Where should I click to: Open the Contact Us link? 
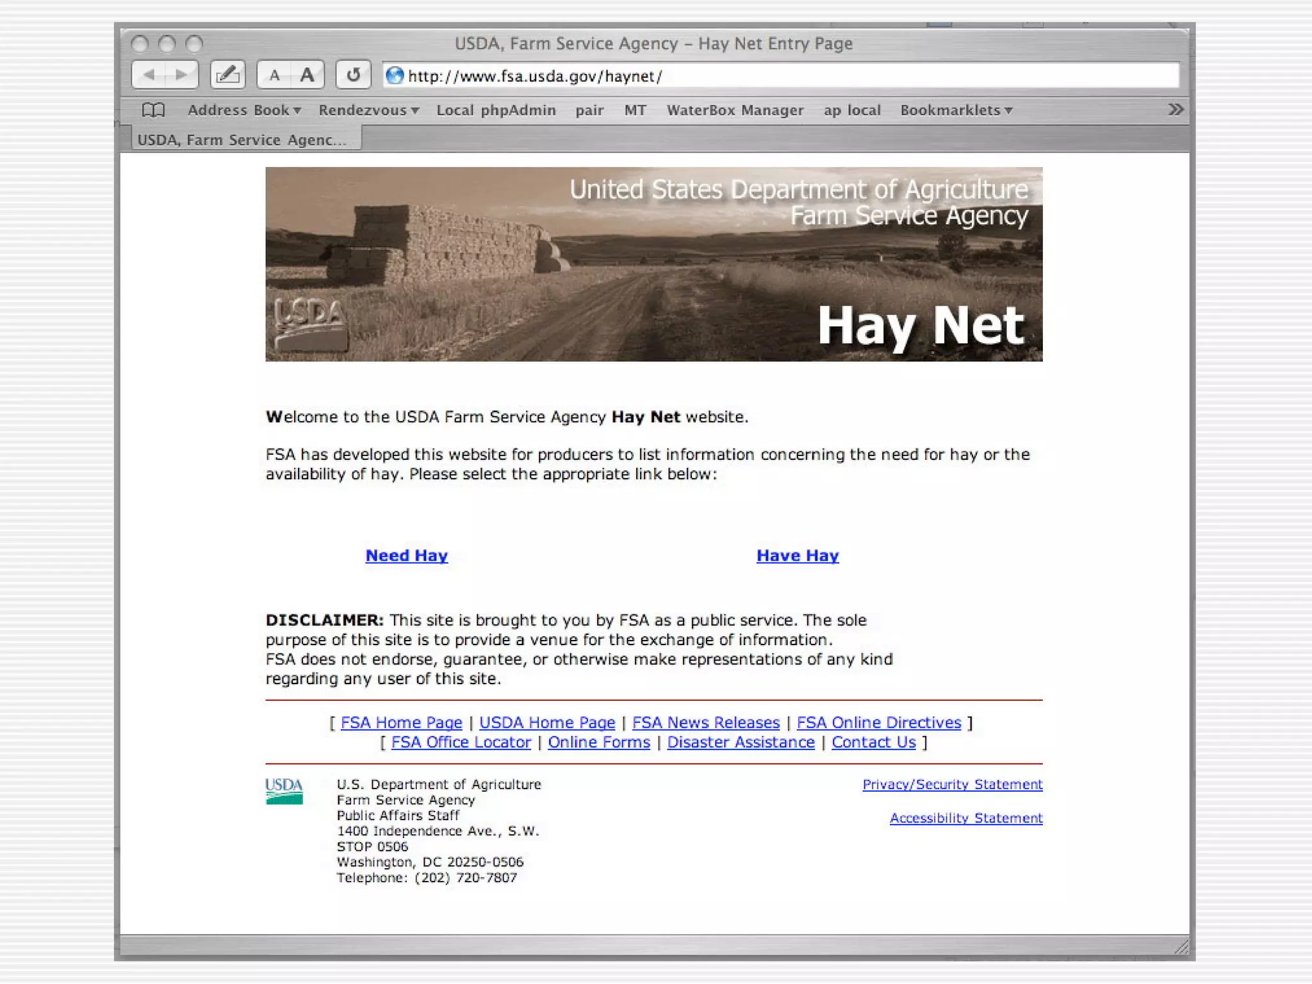(874, 742)
